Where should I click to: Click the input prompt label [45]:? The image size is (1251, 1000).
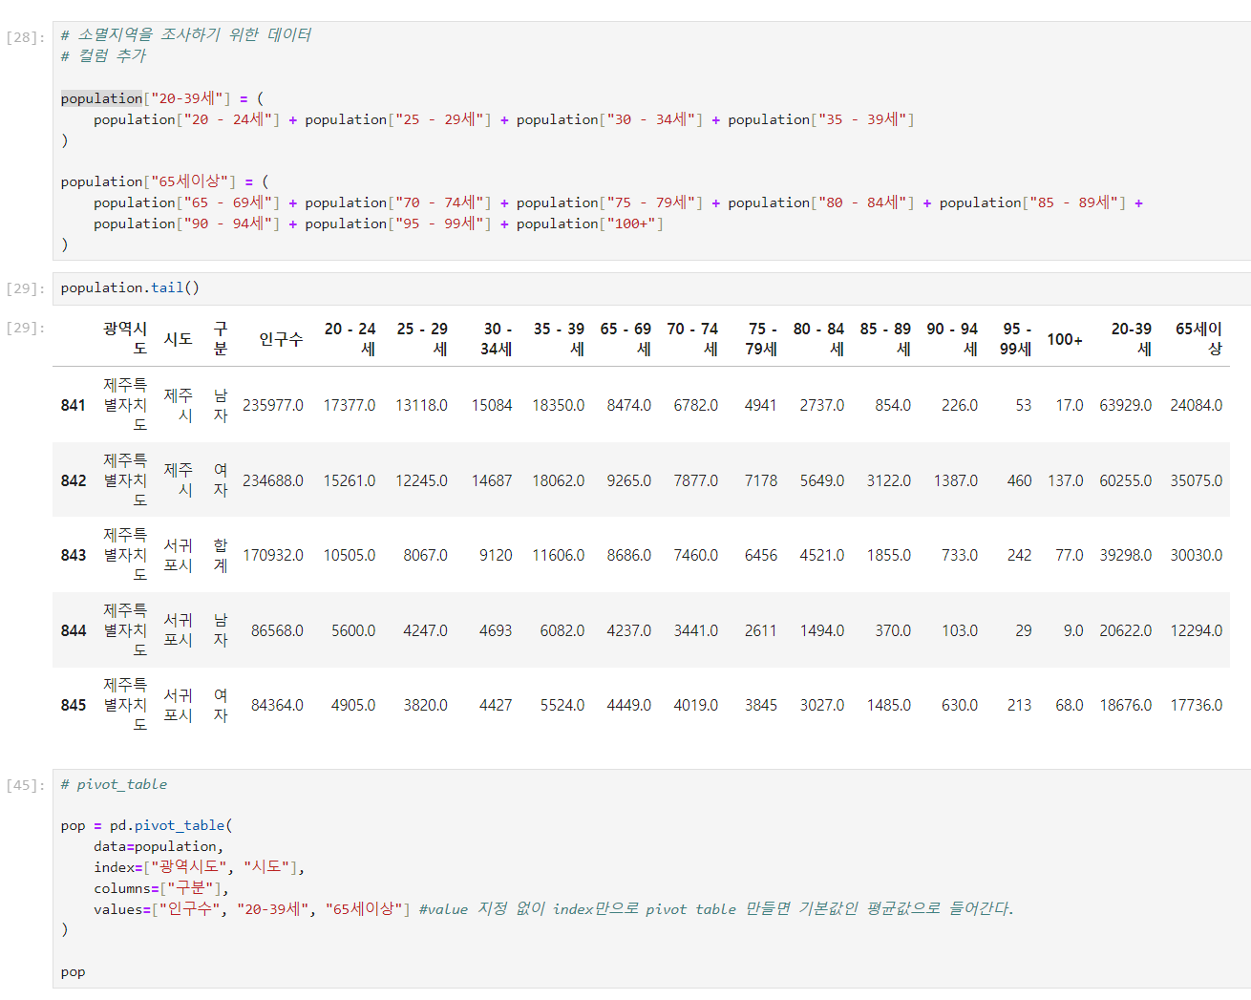pyautogui.click(x=26, y=785)
